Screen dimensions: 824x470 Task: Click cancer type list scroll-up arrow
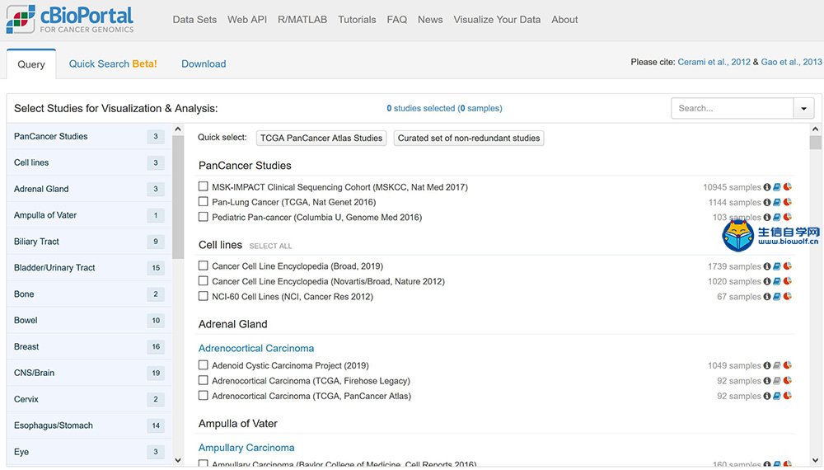pyautogui.click(x=178, y=129)
